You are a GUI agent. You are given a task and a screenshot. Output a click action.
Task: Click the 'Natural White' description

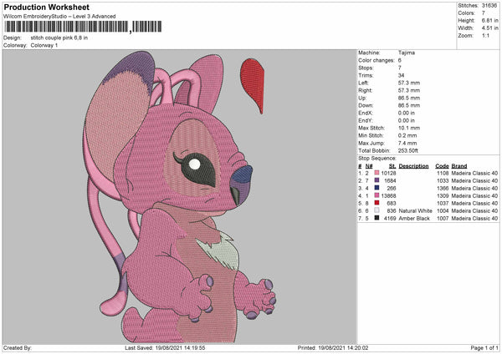415,211
